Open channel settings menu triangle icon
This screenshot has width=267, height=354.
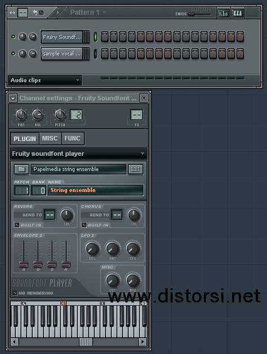[x=13, y=98]
